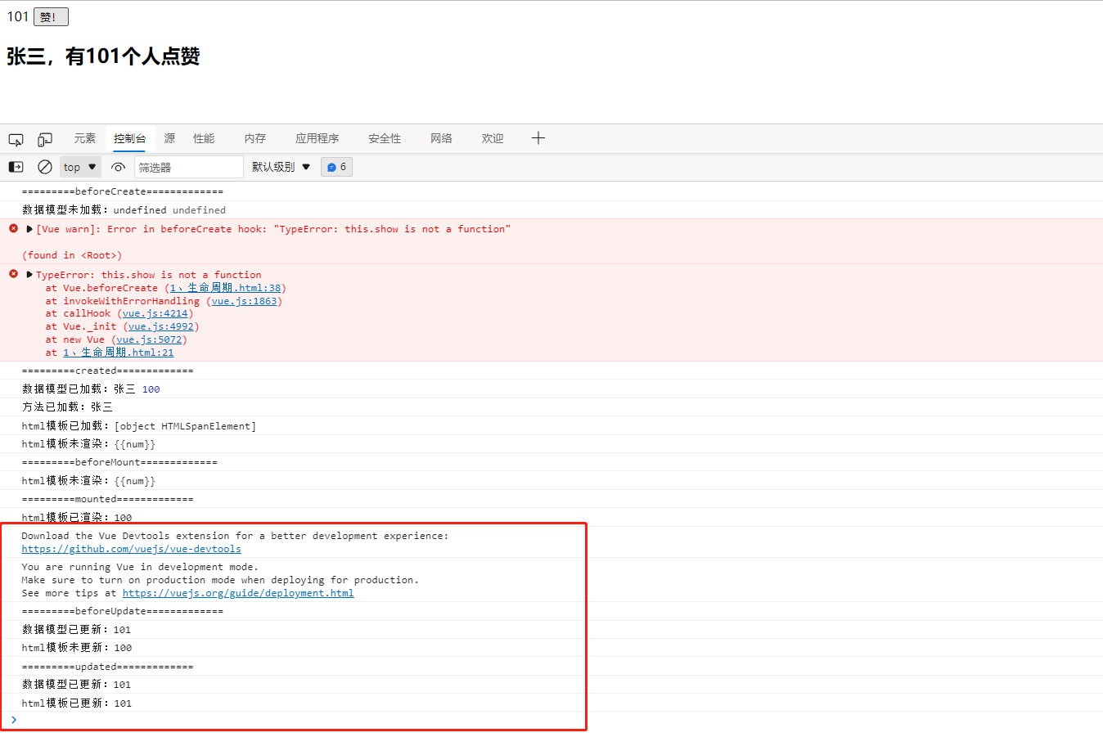Expand the Vue warn beforeCreate error
This screenshot has height=746, width=1103.
click(x=29, y=229)
